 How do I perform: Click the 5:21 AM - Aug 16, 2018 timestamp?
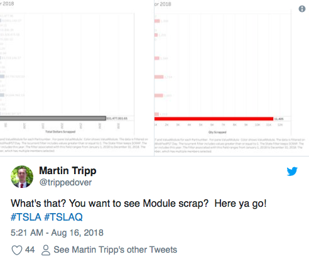tap(57, 233)
